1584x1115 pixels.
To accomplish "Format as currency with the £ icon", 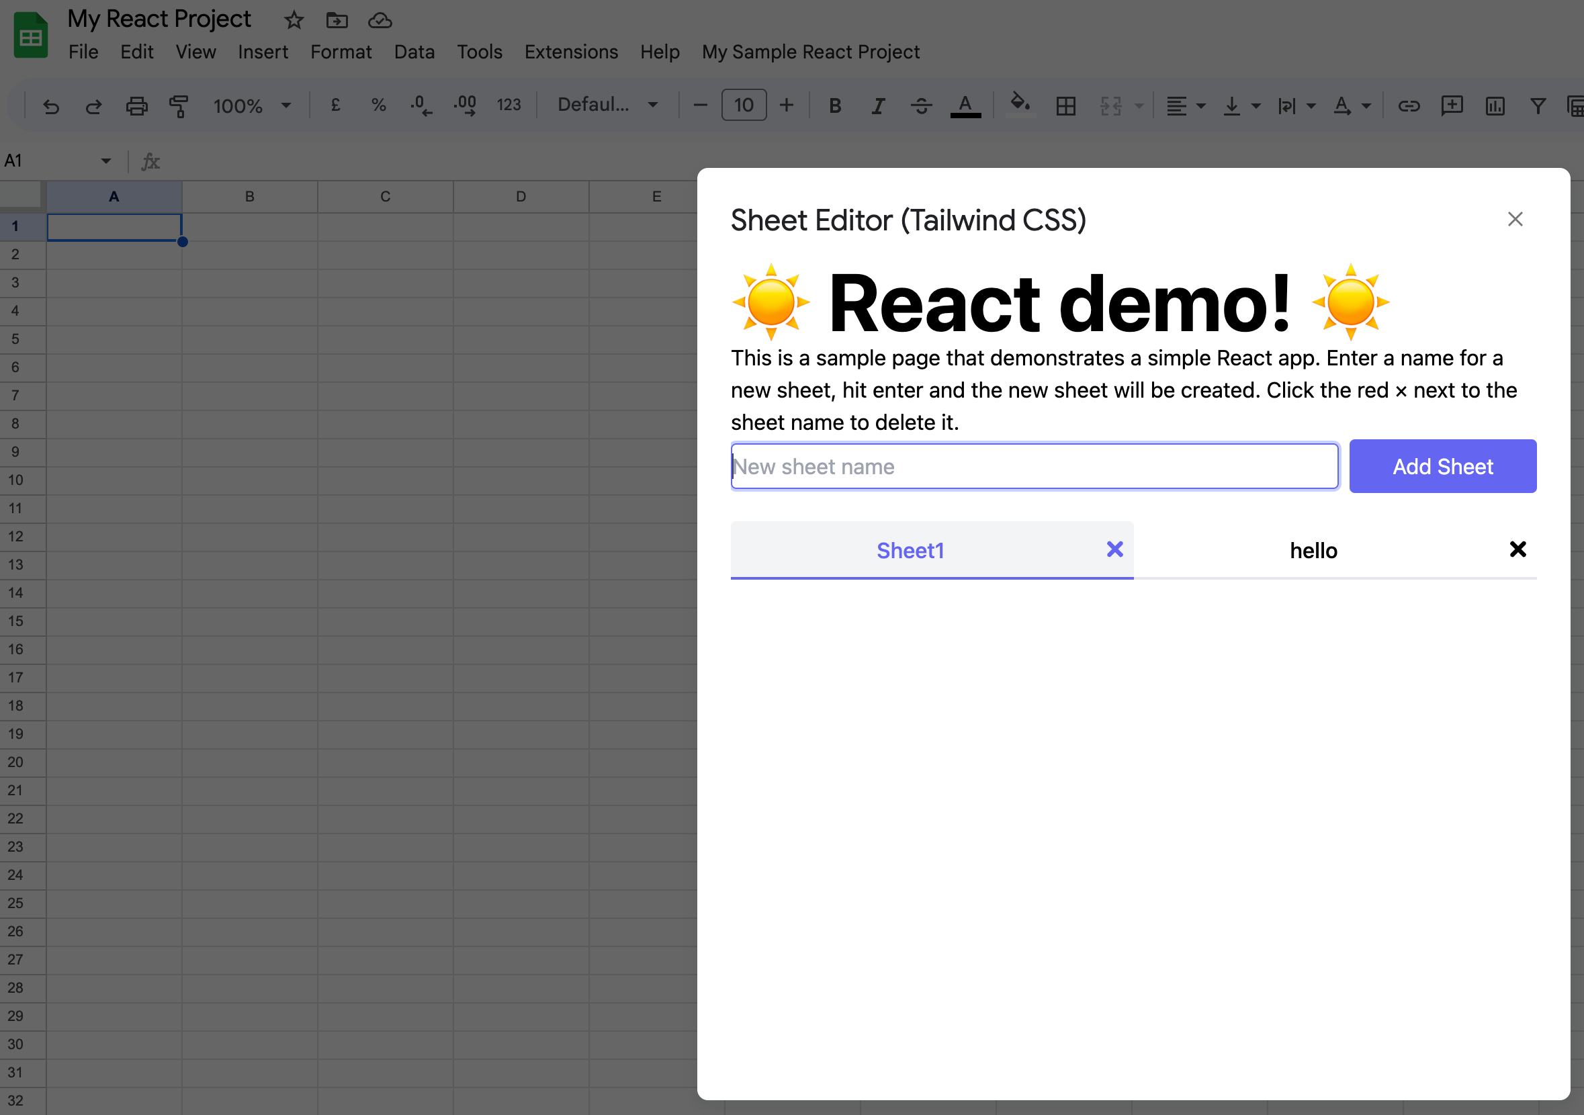I will 336,105.
